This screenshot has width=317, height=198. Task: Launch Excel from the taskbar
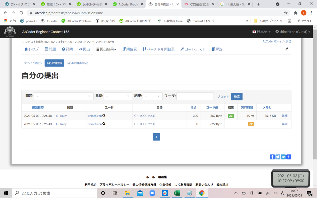pos(177,193)
